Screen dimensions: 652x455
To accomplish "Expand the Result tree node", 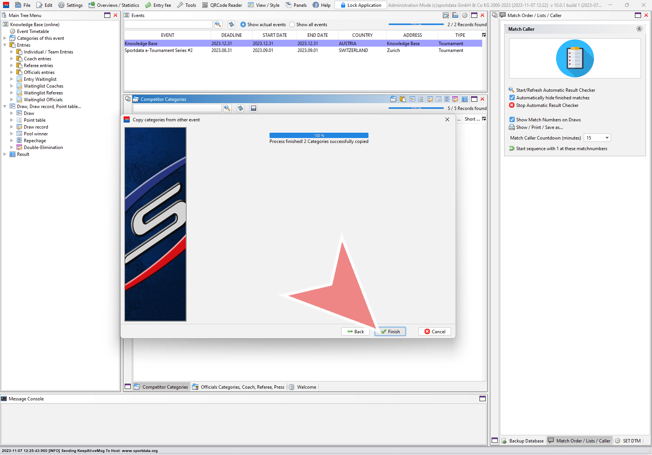I will [5, 154].
